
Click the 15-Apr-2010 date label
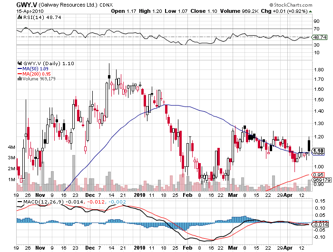(30, 11)
